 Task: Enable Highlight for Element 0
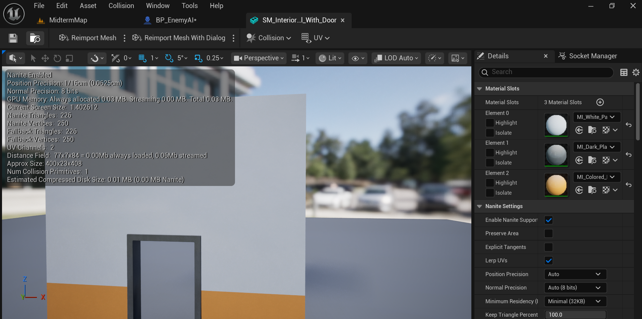(x=490, y=123)
